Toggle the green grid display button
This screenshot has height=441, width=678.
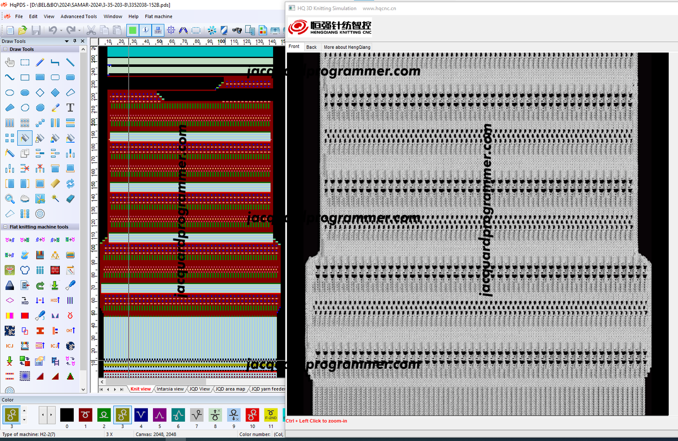(133, 30)
